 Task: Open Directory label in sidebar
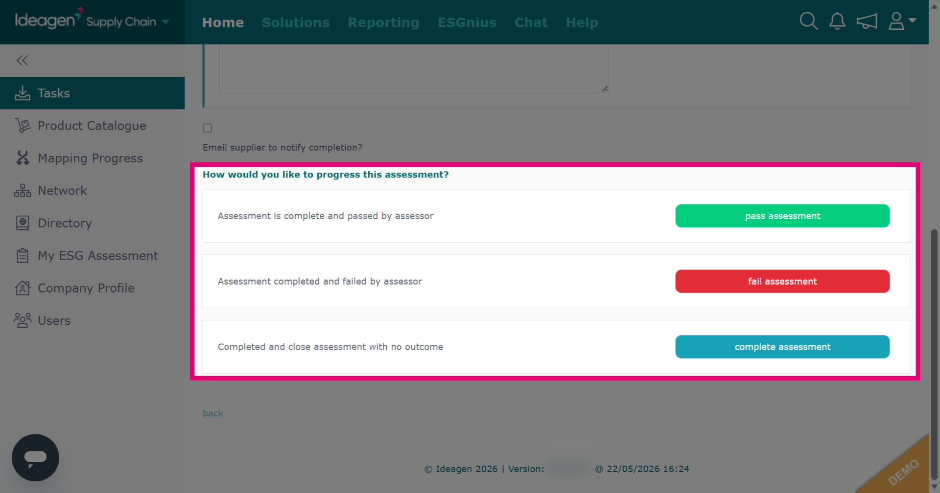pos(65,223)
